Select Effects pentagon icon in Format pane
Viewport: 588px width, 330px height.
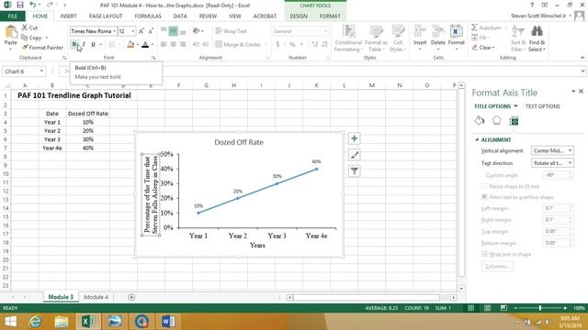[x=496, y=120]
